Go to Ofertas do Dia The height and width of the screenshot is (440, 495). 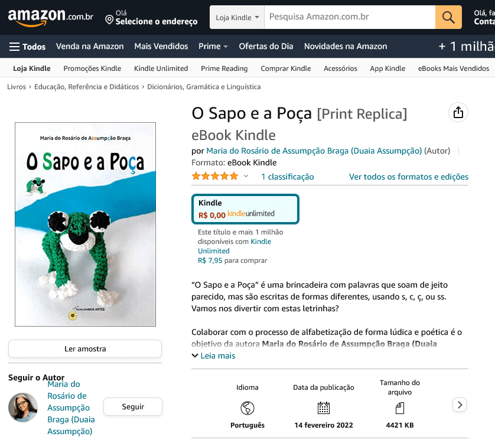pyautogui.click(x=266, y=47)
